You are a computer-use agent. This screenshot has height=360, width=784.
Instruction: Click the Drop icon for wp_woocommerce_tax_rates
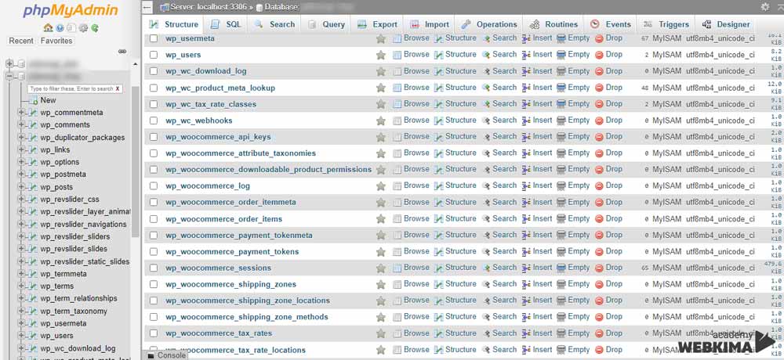coord(599,333)
